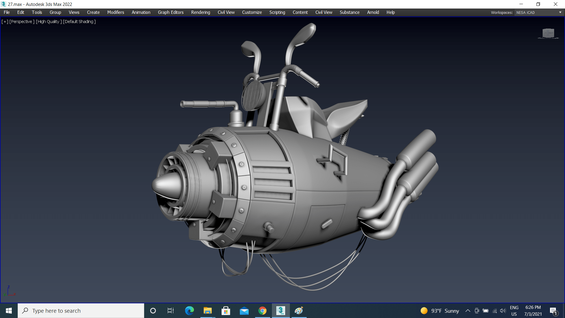Open the [Default Shading] viewport menu
The image size is (565, 318).
pos(79,21)
